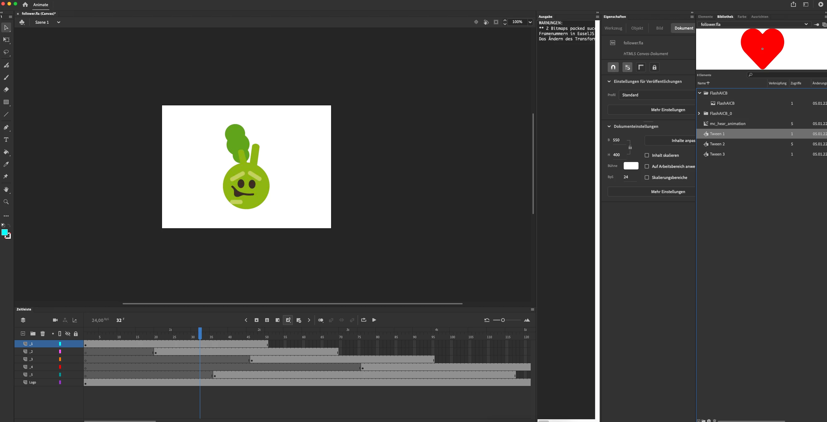Select the Zoom magnifier tool

click(6, 202)
